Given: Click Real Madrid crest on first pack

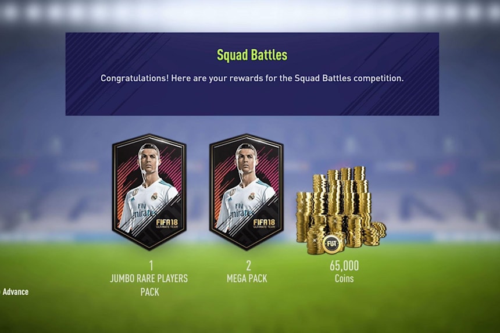Looking at the screenshot, I should (155, 196).
